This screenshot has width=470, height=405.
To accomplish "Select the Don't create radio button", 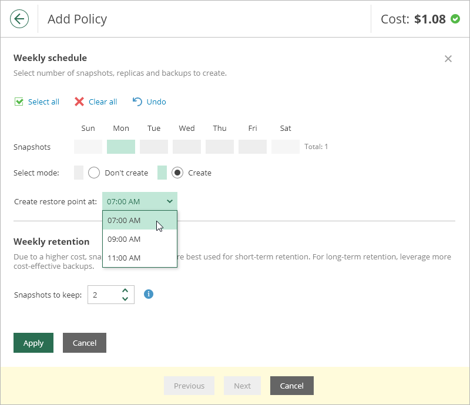I will click(x=94, y=173).
